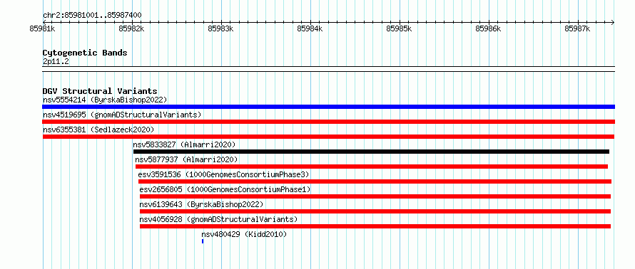
Task: Click the red nsv4519695 variant bar
Action: pos(328,122)
